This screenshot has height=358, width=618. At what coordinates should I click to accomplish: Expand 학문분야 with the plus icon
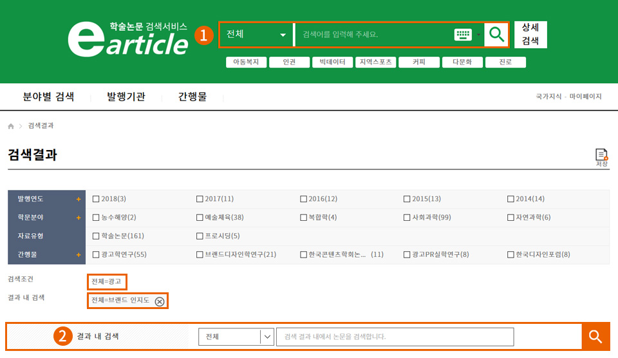pyautogui.click(x=79, y=218)
